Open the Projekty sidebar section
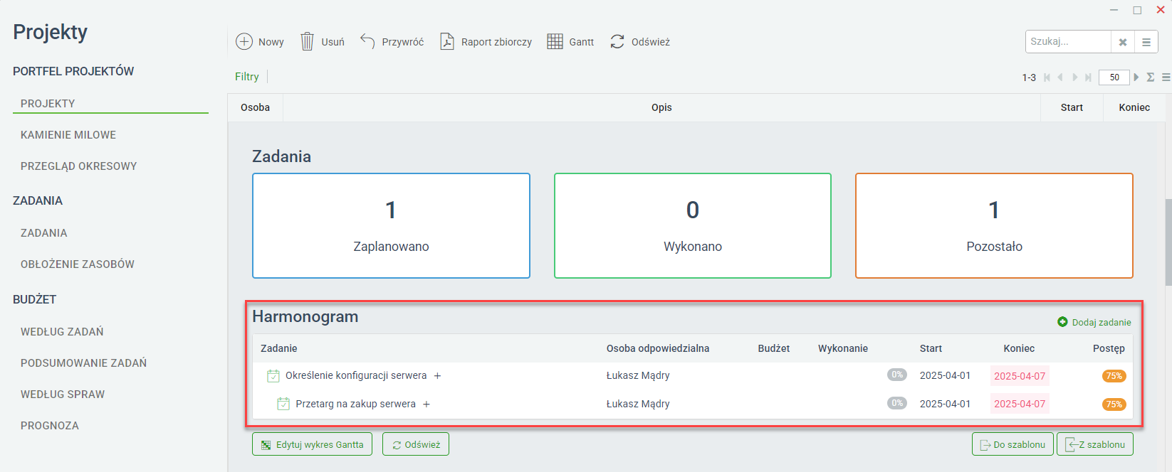This screenshot has height=472, width=1172. (x=48, y=104)
